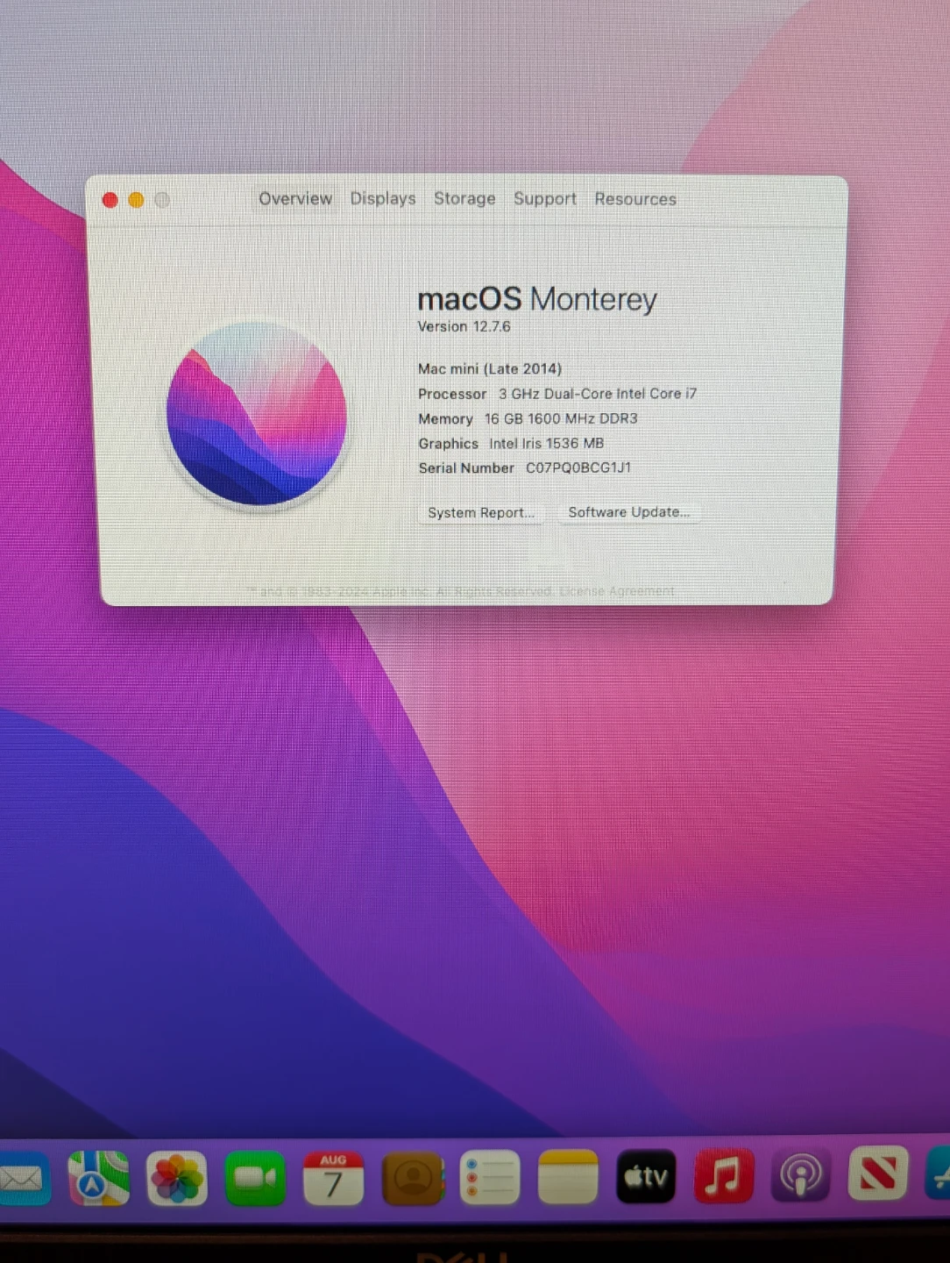Open the Calendar icon showing AUG 7

point(333,1178)
